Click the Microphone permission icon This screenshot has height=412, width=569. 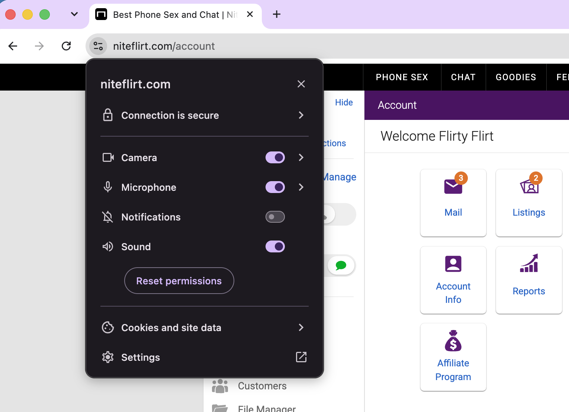tap(108, 187)
